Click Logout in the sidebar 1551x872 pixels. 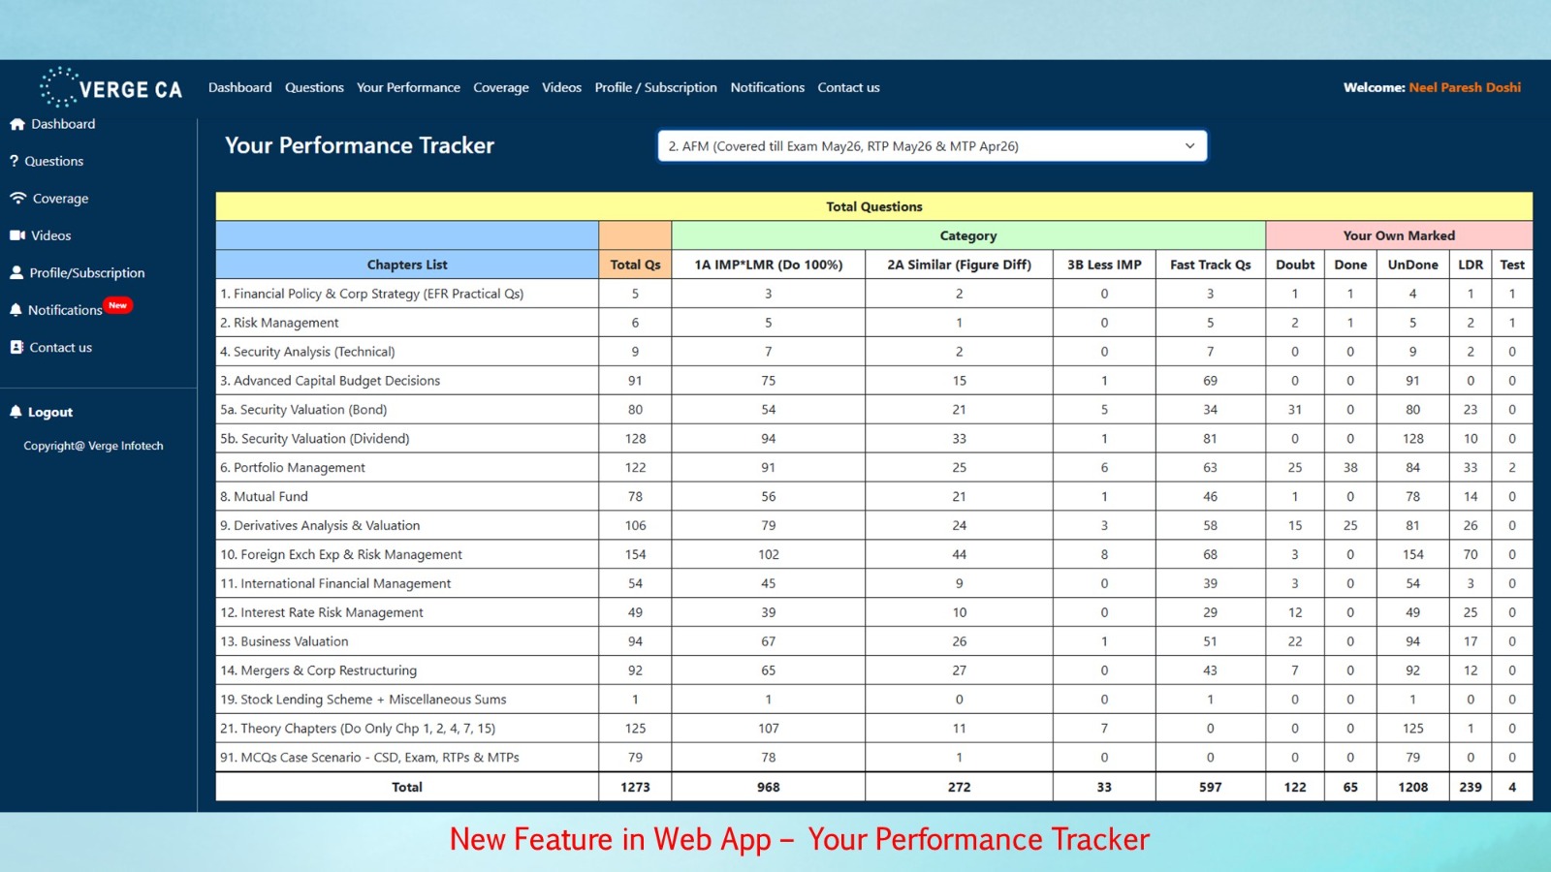click(50, 412)
